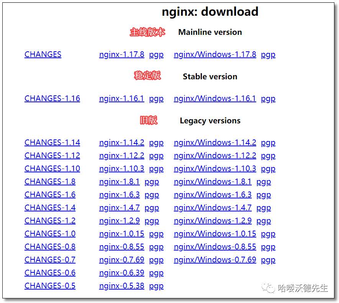
Task: Download nginx/Windows-1.2.9
Action: point(213,221)
